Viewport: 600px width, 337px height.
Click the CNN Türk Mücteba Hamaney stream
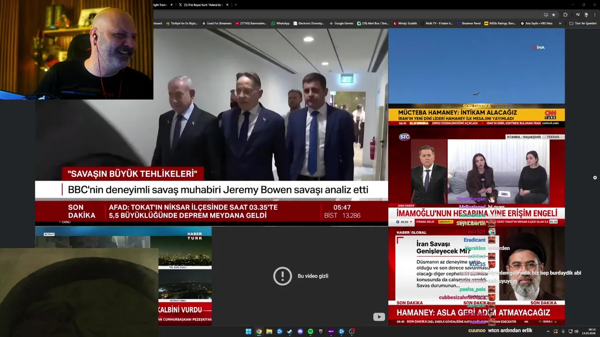point(476,77)
